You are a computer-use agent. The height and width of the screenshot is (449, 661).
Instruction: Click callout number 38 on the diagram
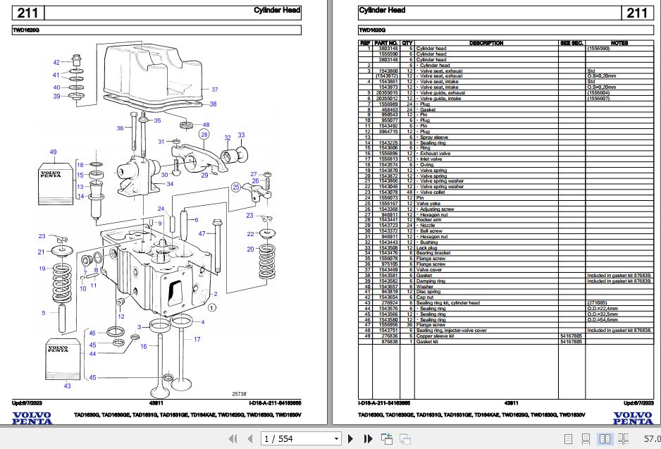(214, 104)
